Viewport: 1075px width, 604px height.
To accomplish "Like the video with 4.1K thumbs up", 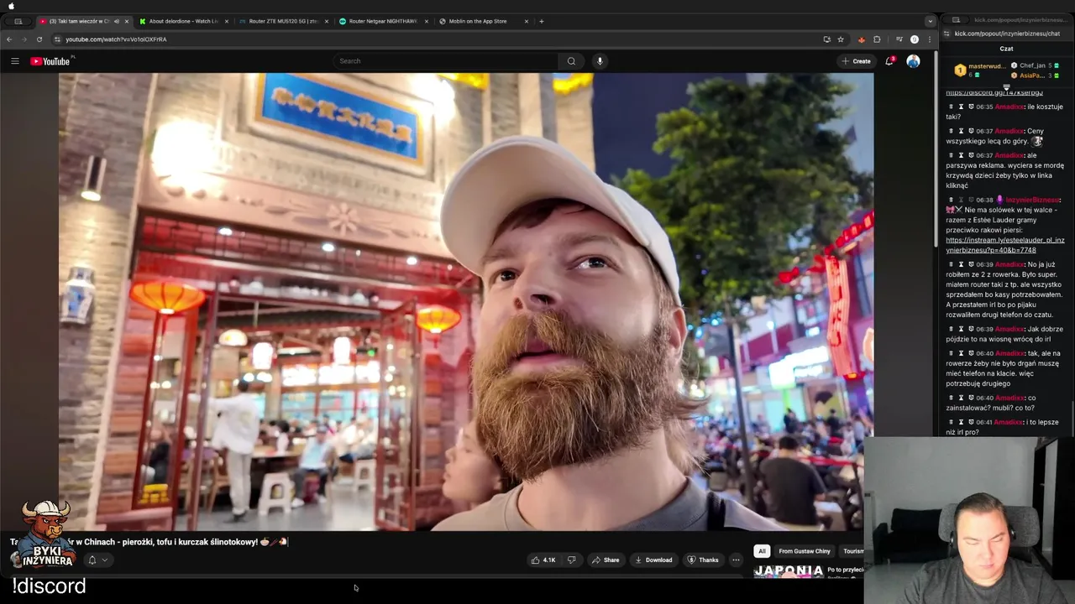I will click(543, 560).
